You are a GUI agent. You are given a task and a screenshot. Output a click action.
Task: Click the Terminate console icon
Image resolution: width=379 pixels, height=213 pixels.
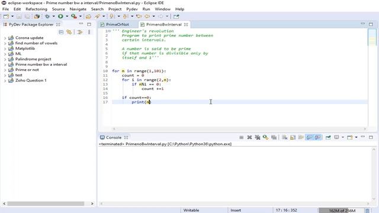pos(241,137)
